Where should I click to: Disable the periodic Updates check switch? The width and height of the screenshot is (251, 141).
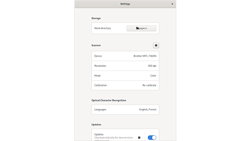coord(152,137)
